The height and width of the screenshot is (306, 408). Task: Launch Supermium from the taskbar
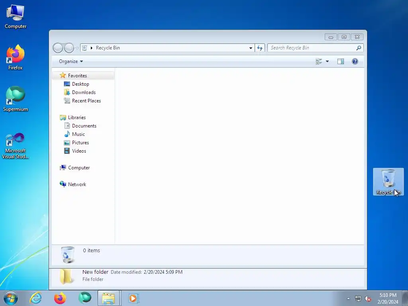[84, 298]
